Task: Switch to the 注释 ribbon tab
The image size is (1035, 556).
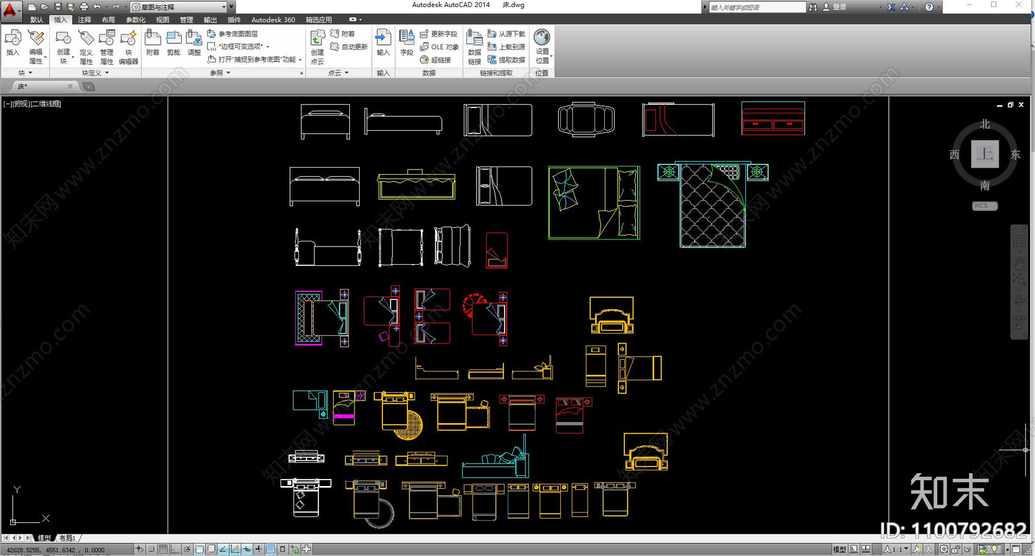Action: [85, 19]
